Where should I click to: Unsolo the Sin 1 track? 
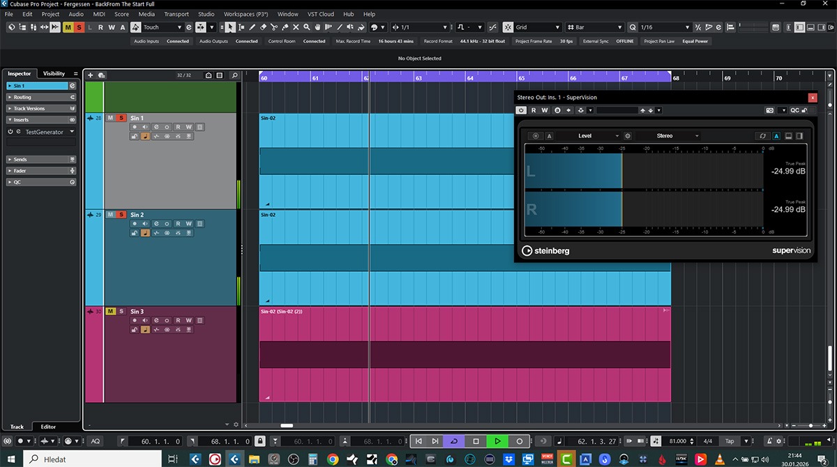121,118
